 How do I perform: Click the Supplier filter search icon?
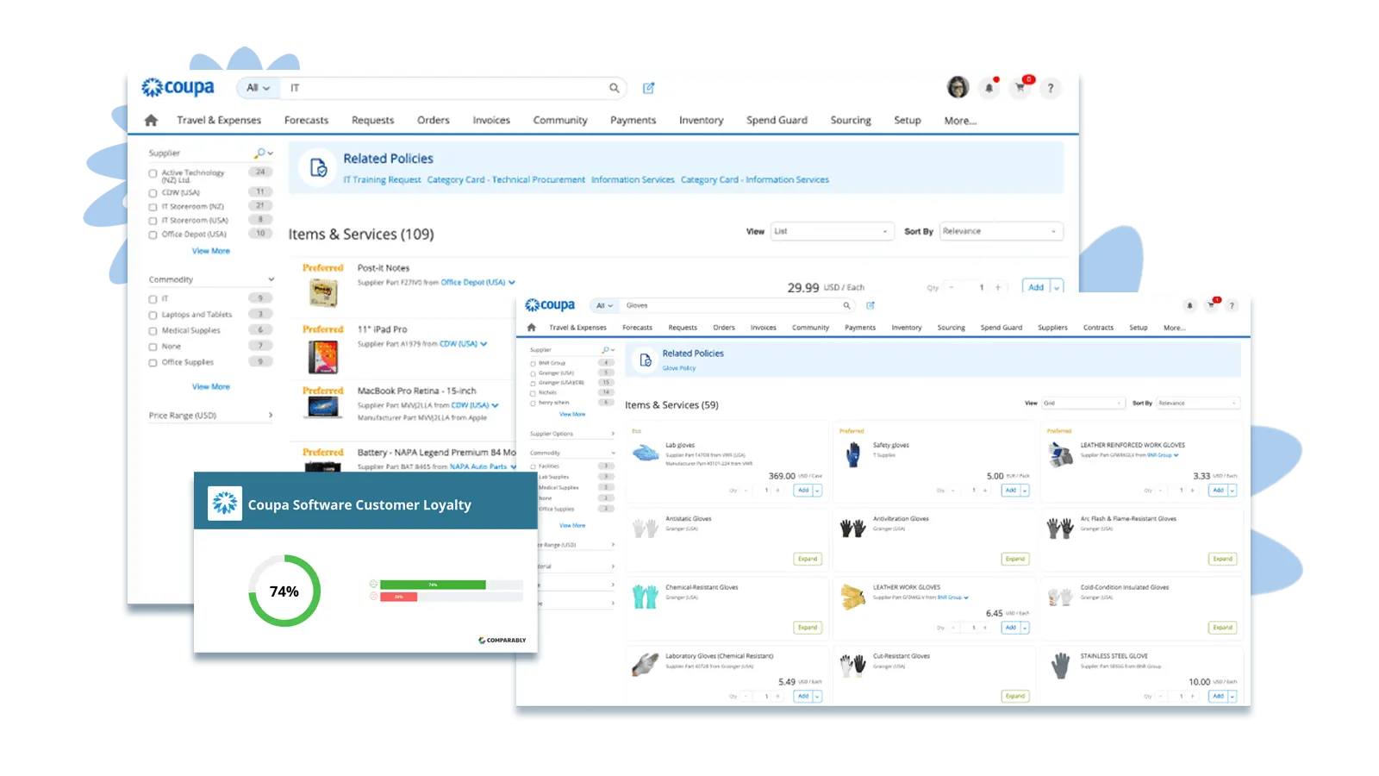pyautogui.click(x=260, y=153)
